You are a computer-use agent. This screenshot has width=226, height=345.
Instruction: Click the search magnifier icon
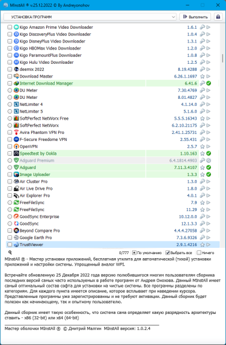tap(10, 252)
